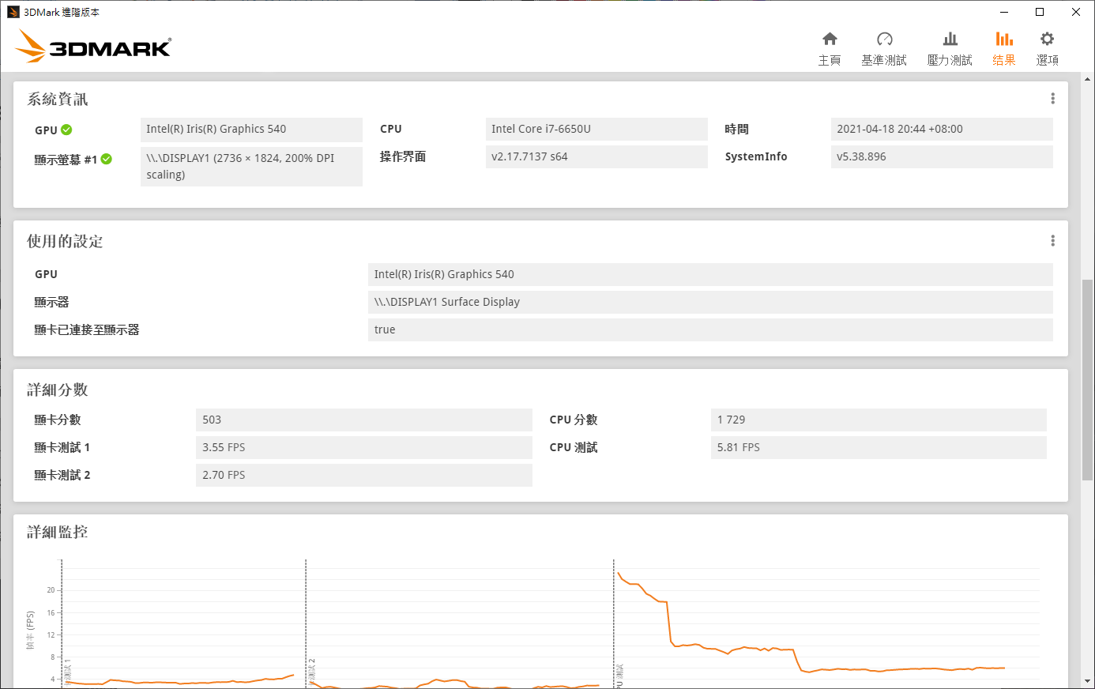Viewport: 1095px width, 689px height.
Task: Click the 顯卡測試 2 value 2.70 FPS
Action: (x=364, y=475)
